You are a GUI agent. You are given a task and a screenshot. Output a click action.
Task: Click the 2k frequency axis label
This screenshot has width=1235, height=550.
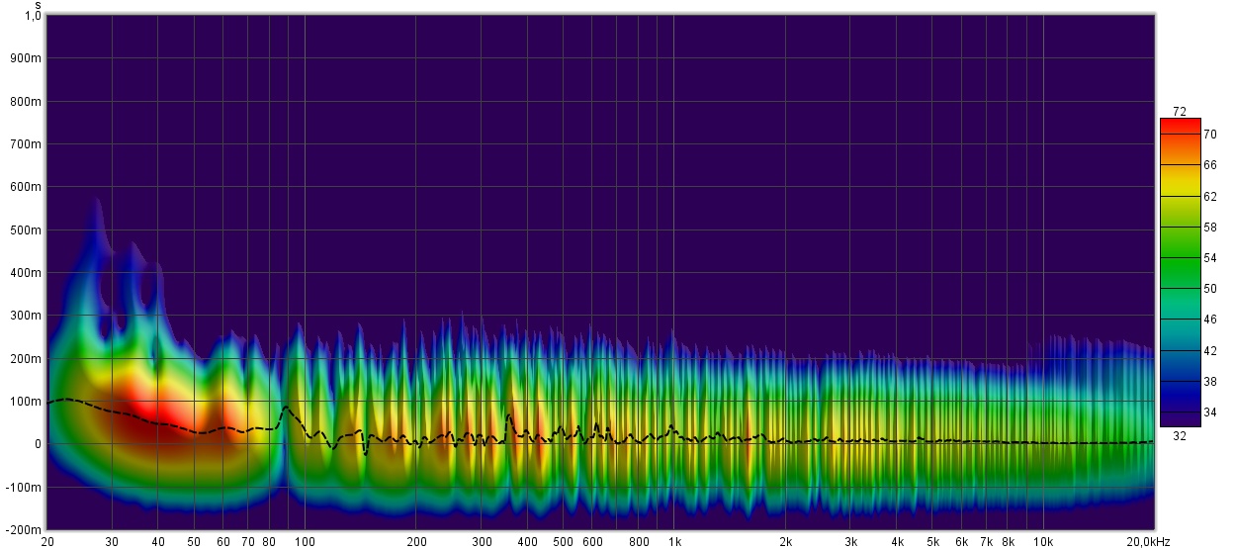pos(786,542)
